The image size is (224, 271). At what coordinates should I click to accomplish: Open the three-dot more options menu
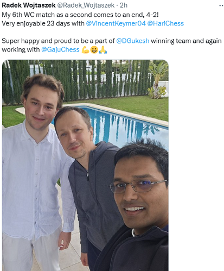(221, 5)
